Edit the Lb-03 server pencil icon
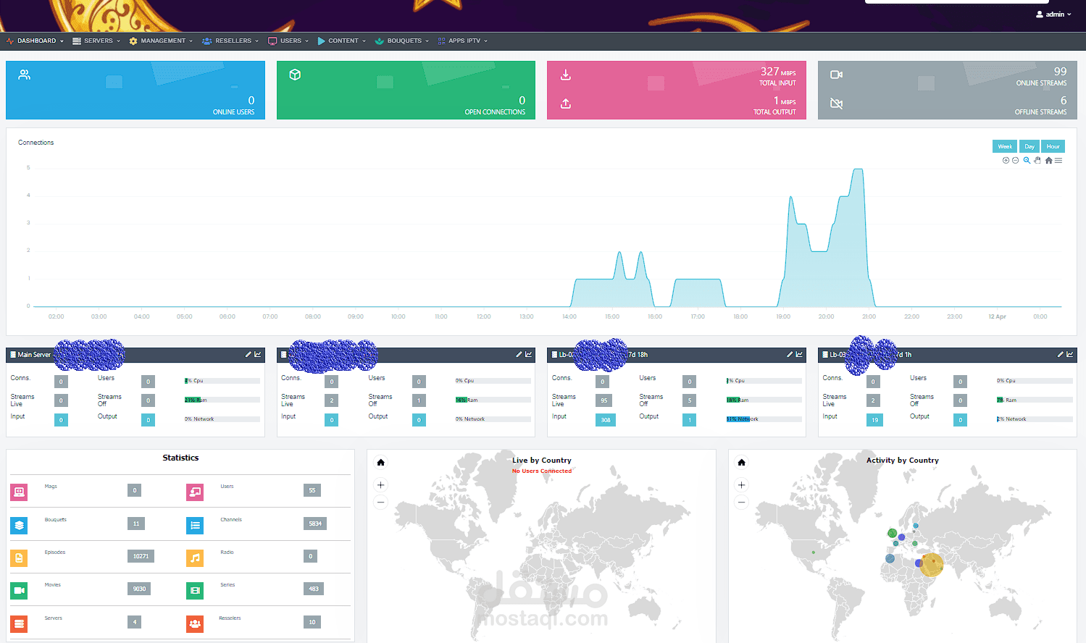This screenshot has height=643, width=1086. coord(1061,355)
